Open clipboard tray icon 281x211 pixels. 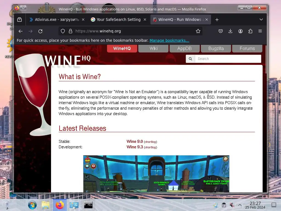tap(224, 205)
